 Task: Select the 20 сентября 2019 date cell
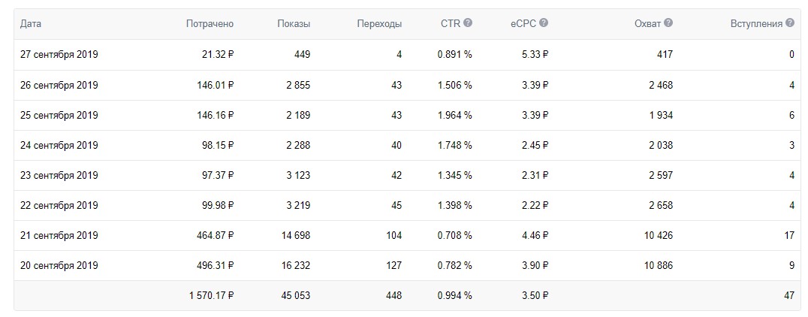point(59,265)
